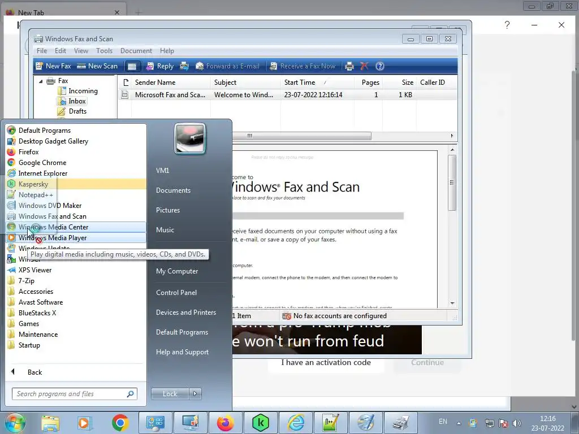Open Default Programs from programs list
The height and width of the screenshot is (434, 579).
pos(76,131)
